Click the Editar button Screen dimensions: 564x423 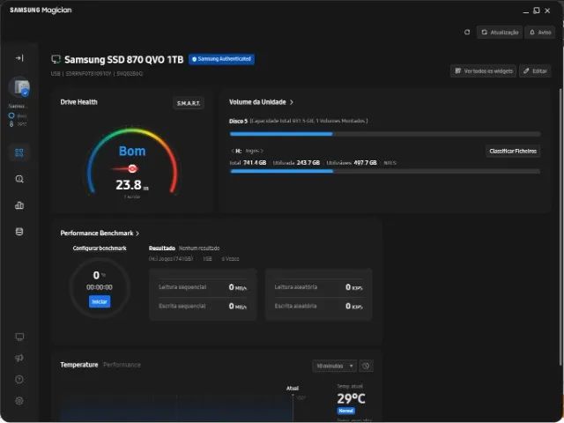[535, 71]
